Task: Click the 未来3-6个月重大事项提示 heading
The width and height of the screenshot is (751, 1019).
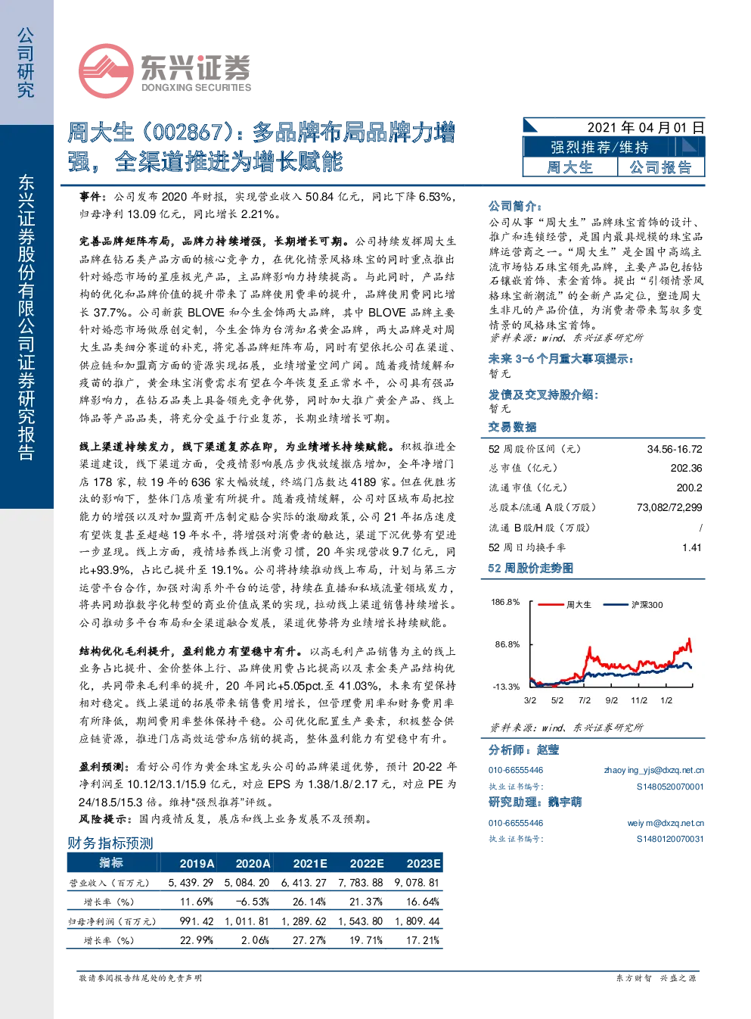Action: [561, 359]
